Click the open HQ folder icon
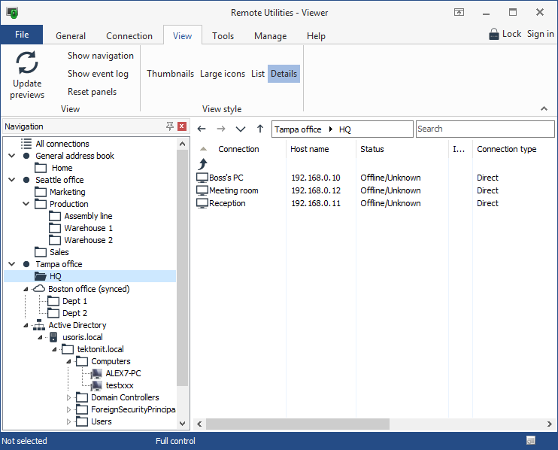 (41, 276)
